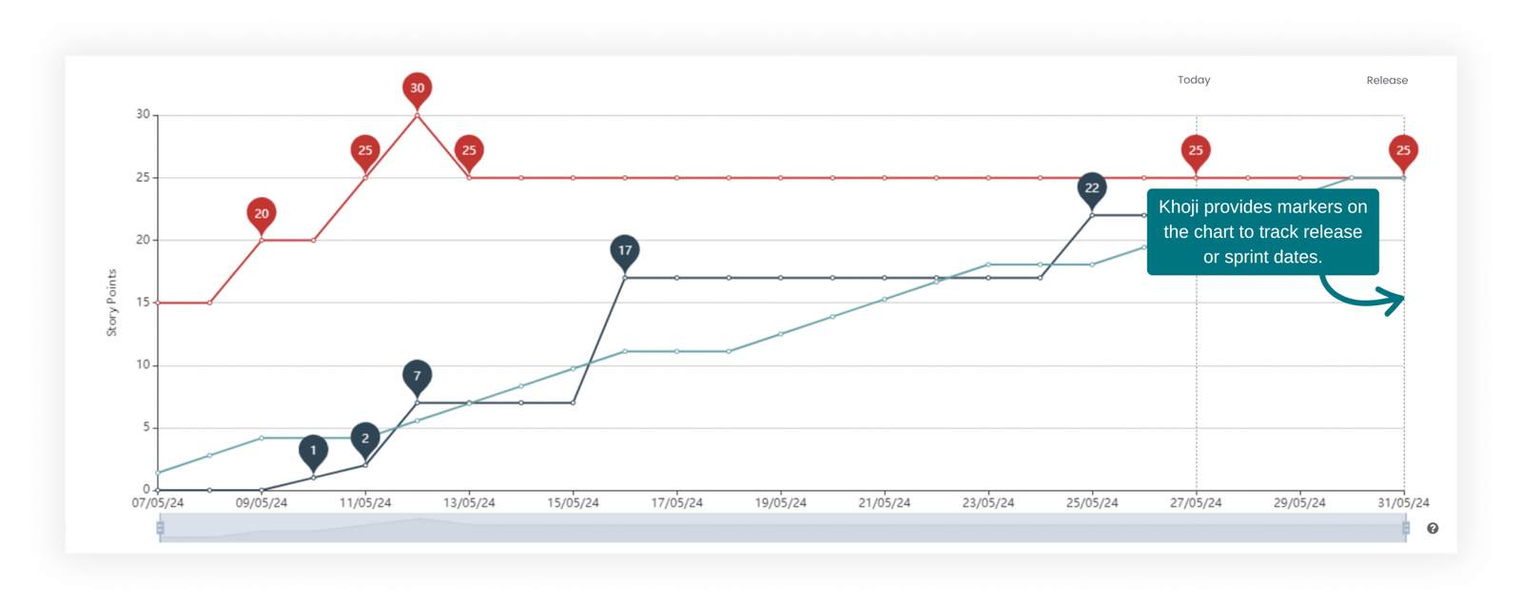
Task: Click the left handle of the range slider
Action: point(160,528)
